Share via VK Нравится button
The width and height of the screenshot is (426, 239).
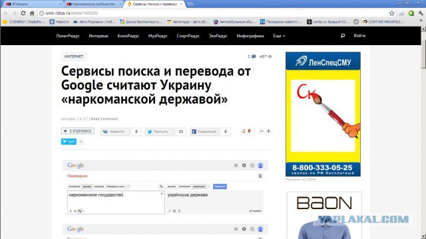coord(114,131)
